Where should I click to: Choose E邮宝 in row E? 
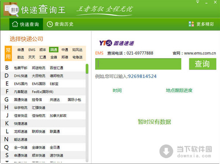point(54,84)
